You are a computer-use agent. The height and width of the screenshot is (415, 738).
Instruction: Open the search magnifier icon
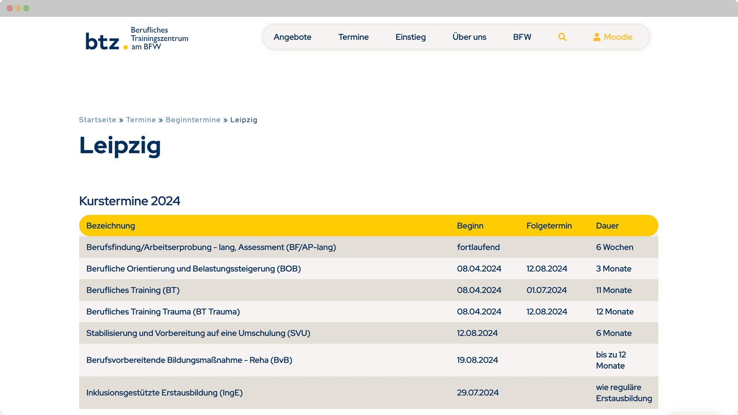tap(562, 37)
